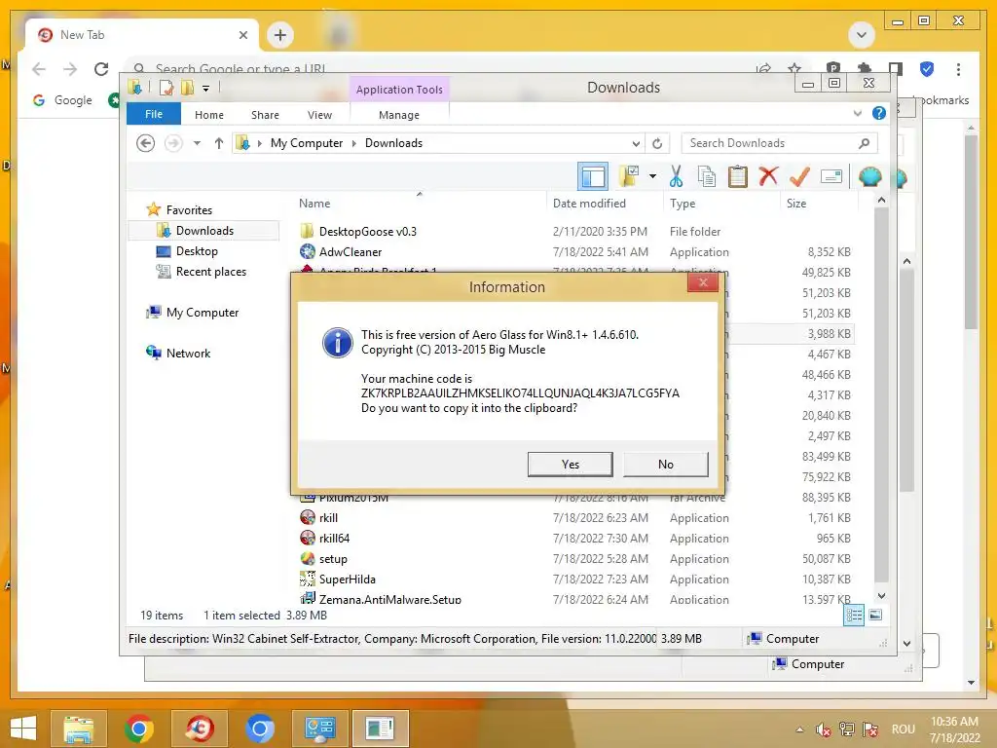Toggle the preview pane layout button
997x748 pixels.
click(593, 176)
